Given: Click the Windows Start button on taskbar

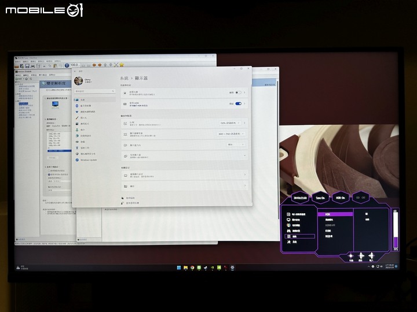Looking at the screenshot, I should click(179, 268).
